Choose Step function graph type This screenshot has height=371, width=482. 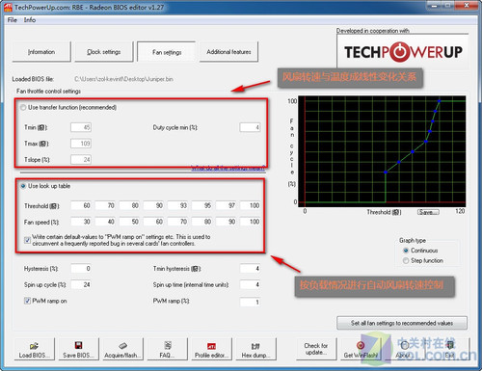click(406, 260)
